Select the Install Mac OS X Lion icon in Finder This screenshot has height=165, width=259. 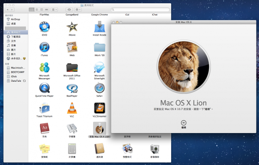coord(100,128)
